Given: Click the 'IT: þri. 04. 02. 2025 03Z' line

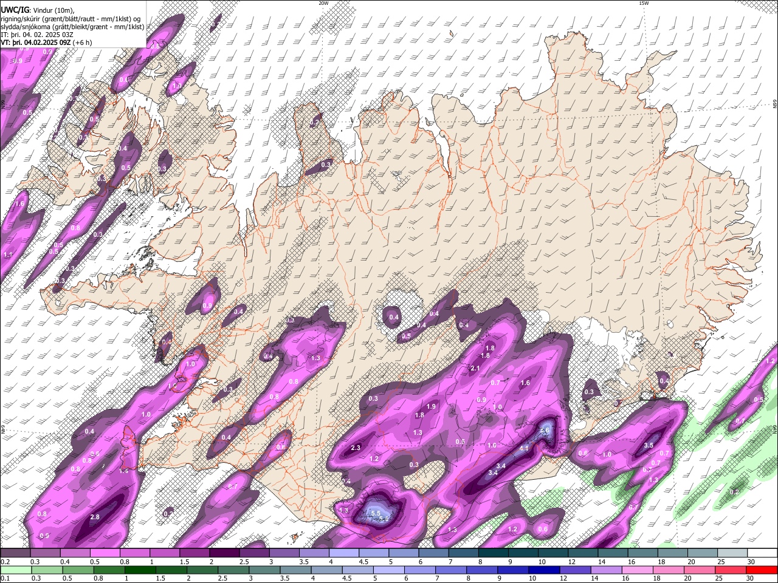Looking at the screenshot, I should coord(37,35).
